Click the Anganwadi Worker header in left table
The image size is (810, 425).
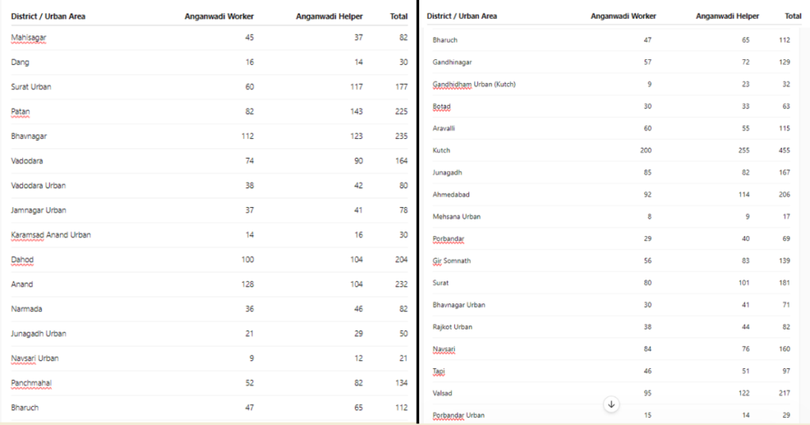(x=219, y=17)
